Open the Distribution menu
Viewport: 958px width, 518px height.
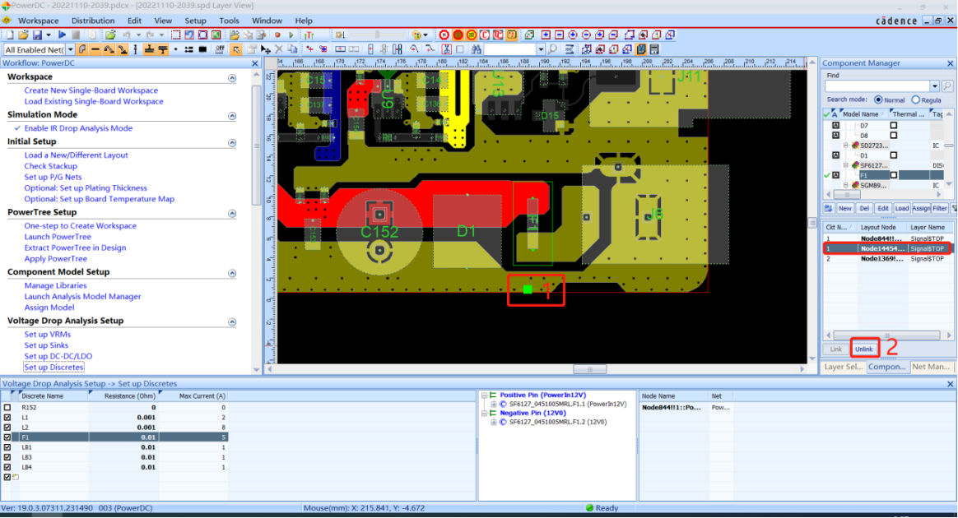click(x=93, y=21)
